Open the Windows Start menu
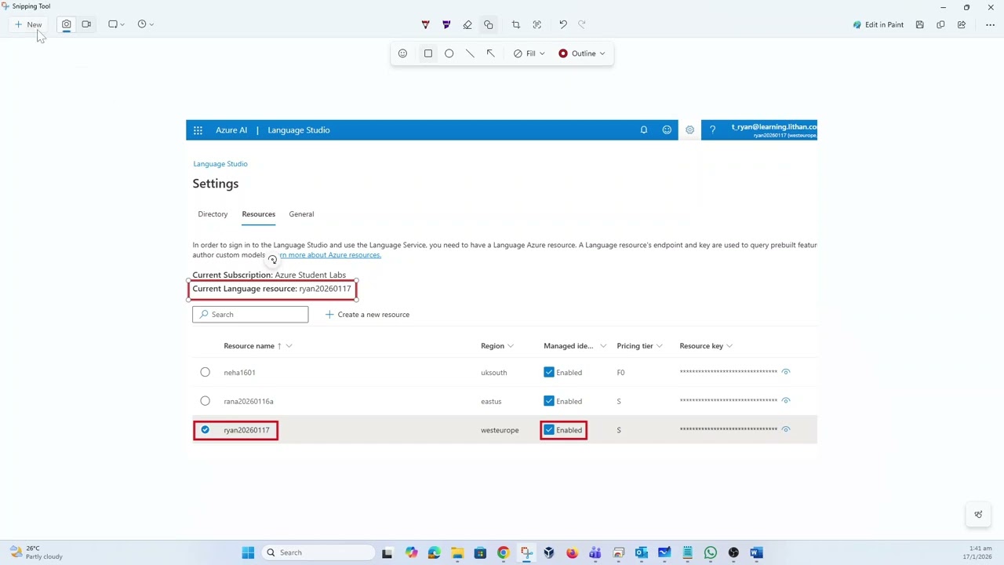The height and width of the screenshot is (565, 1004). pyautogui.click(x=248, y=552)
